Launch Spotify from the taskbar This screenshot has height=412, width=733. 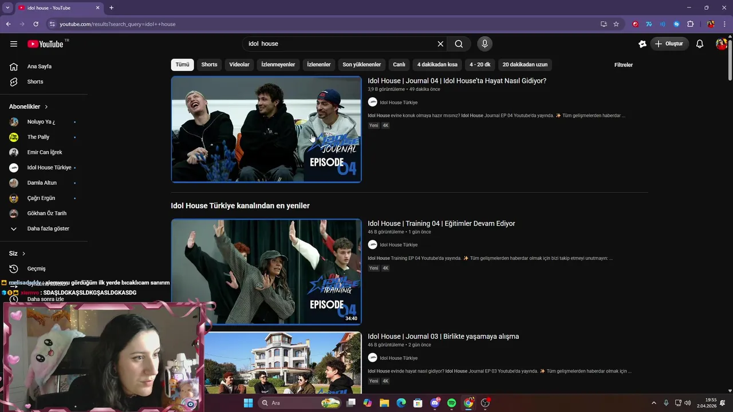[451, 403]
